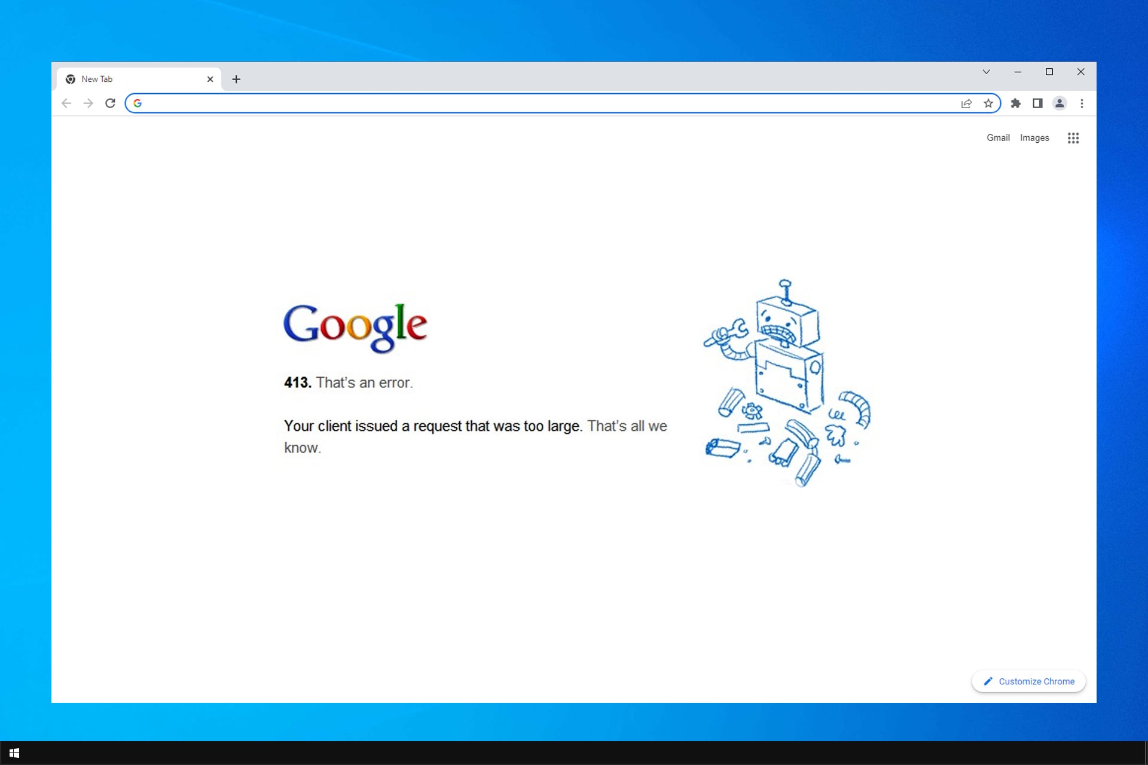Viewport: 1148px width, 765px height.
Task: Click the Google logo image
Action: coord(355,327)
